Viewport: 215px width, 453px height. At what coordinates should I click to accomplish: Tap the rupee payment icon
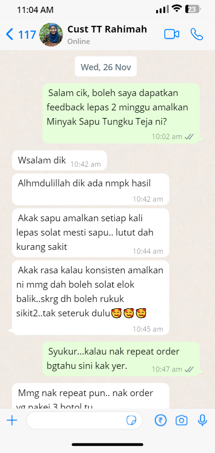[x=161, y=421]
